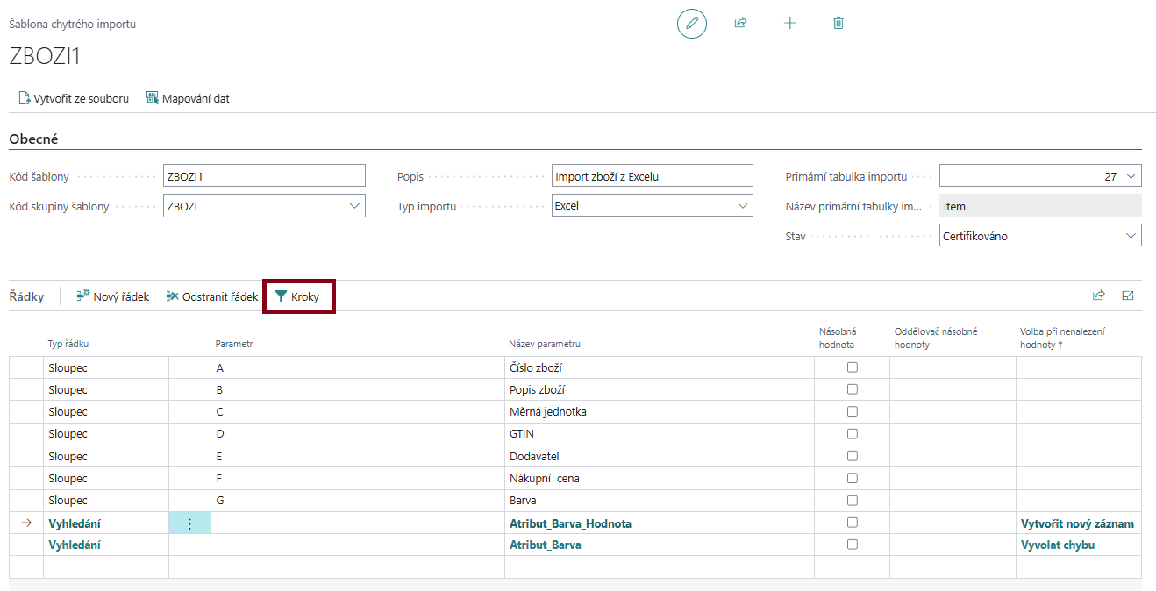Click the pencil edit icon
The width and height of the screenshot is (1156, 591).
point(691,24)
